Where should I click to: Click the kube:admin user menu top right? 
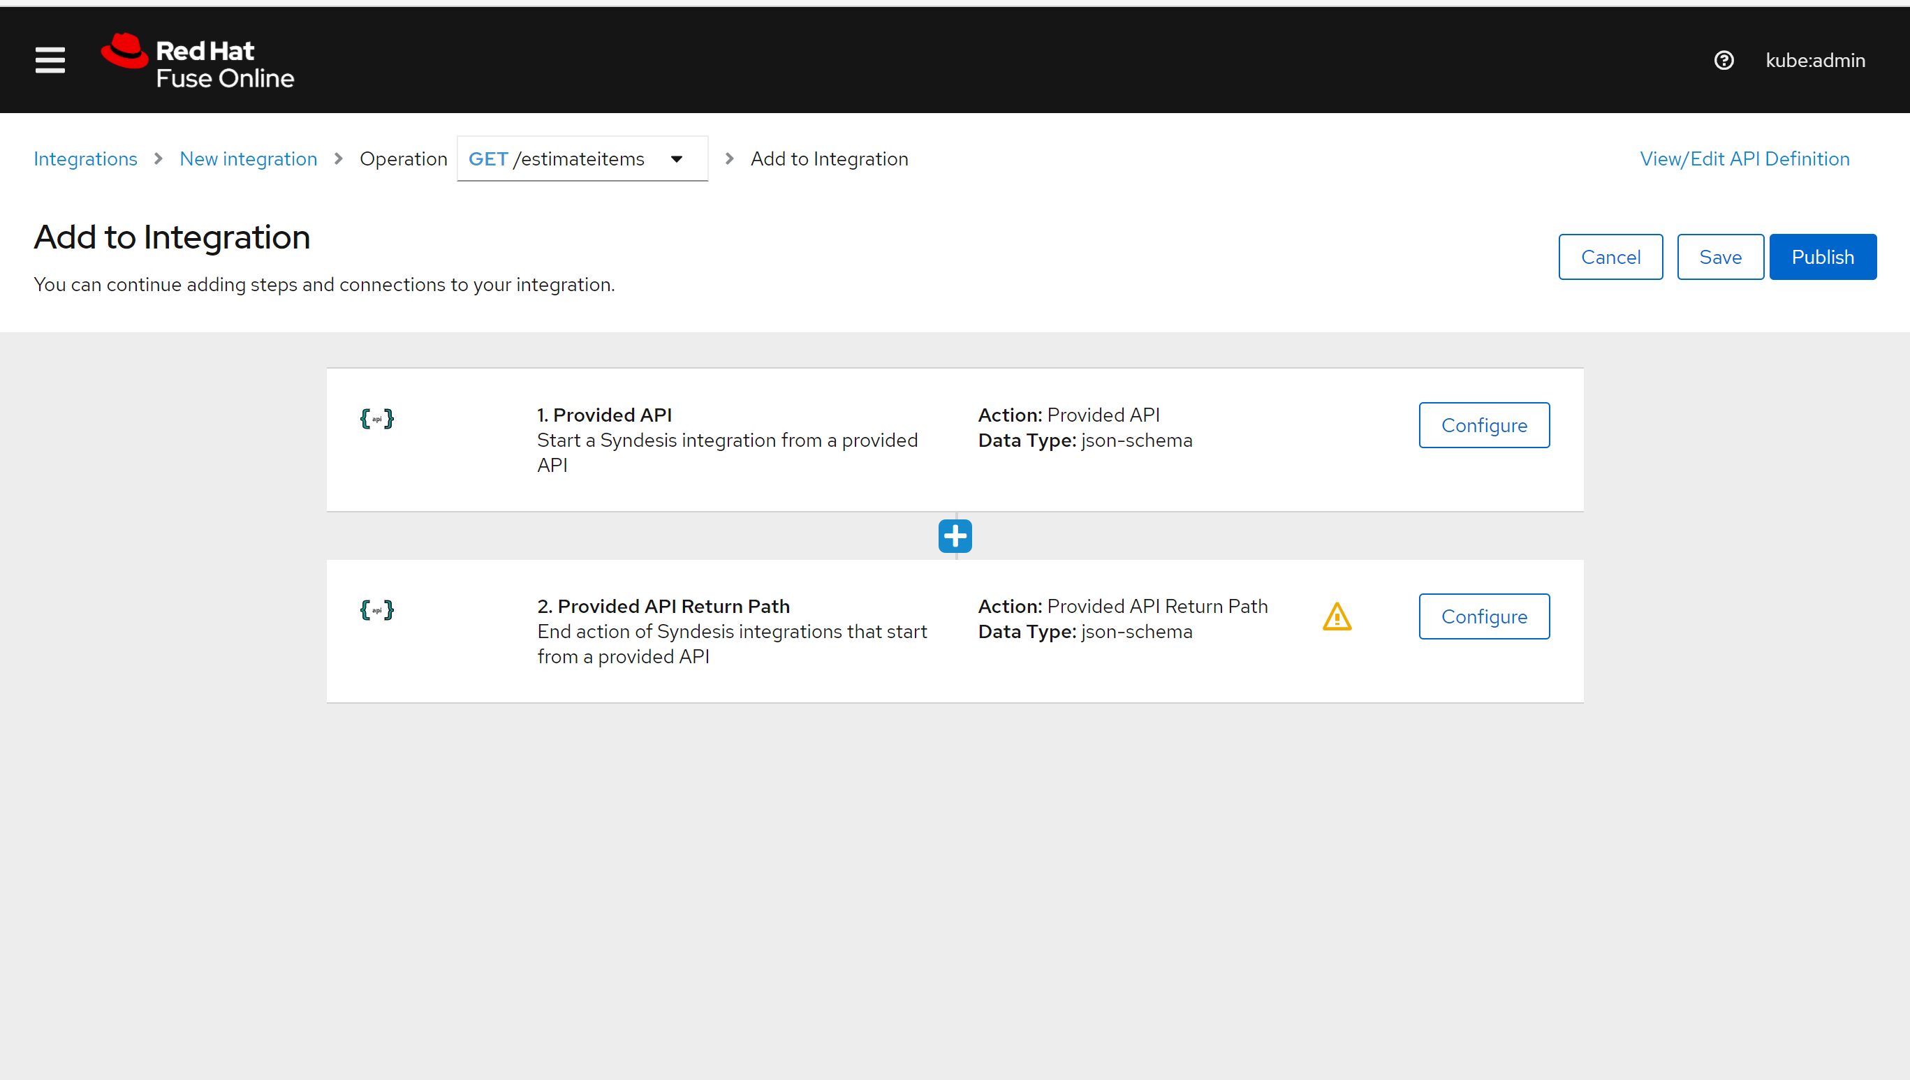(x=1817, y=60)
